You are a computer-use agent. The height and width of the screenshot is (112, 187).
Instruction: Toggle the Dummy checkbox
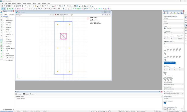(165, 74)
